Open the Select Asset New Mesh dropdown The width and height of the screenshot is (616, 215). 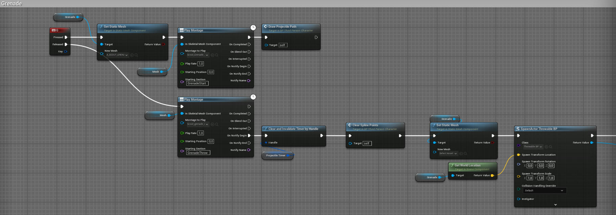448,154
